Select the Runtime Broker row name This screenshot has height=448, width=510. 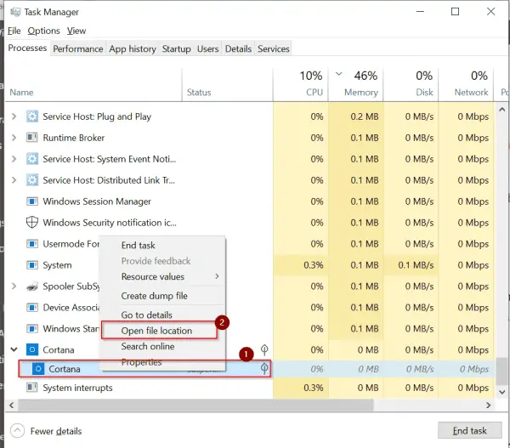pyautogui.click(x=74, y=138)
